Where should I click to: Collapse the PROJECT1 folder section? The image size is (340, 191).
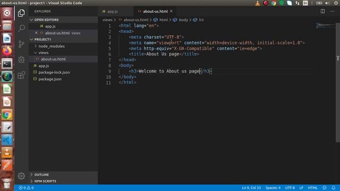click(63, 39)
